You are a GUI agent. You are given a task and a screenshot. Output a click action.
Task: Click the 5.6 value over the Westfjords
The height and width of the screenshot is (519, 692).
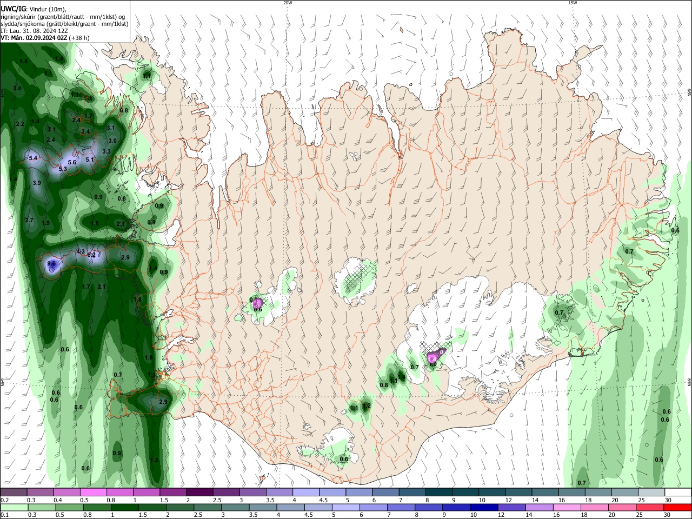point(72,162)
